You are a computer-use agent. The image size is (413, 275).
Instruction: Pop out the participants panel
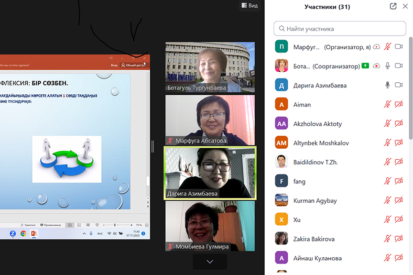coord(393,6)
